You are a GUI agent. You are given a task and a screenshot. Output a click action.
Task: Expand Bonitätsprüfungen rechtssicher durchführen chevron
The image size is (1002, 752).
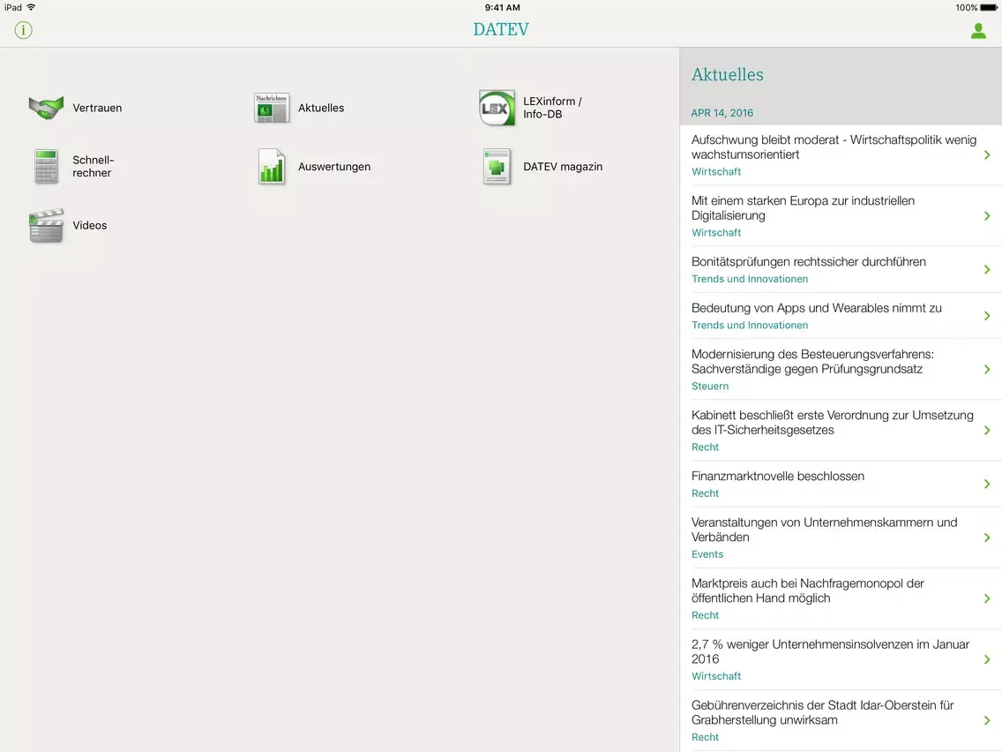tap(987, 269)
